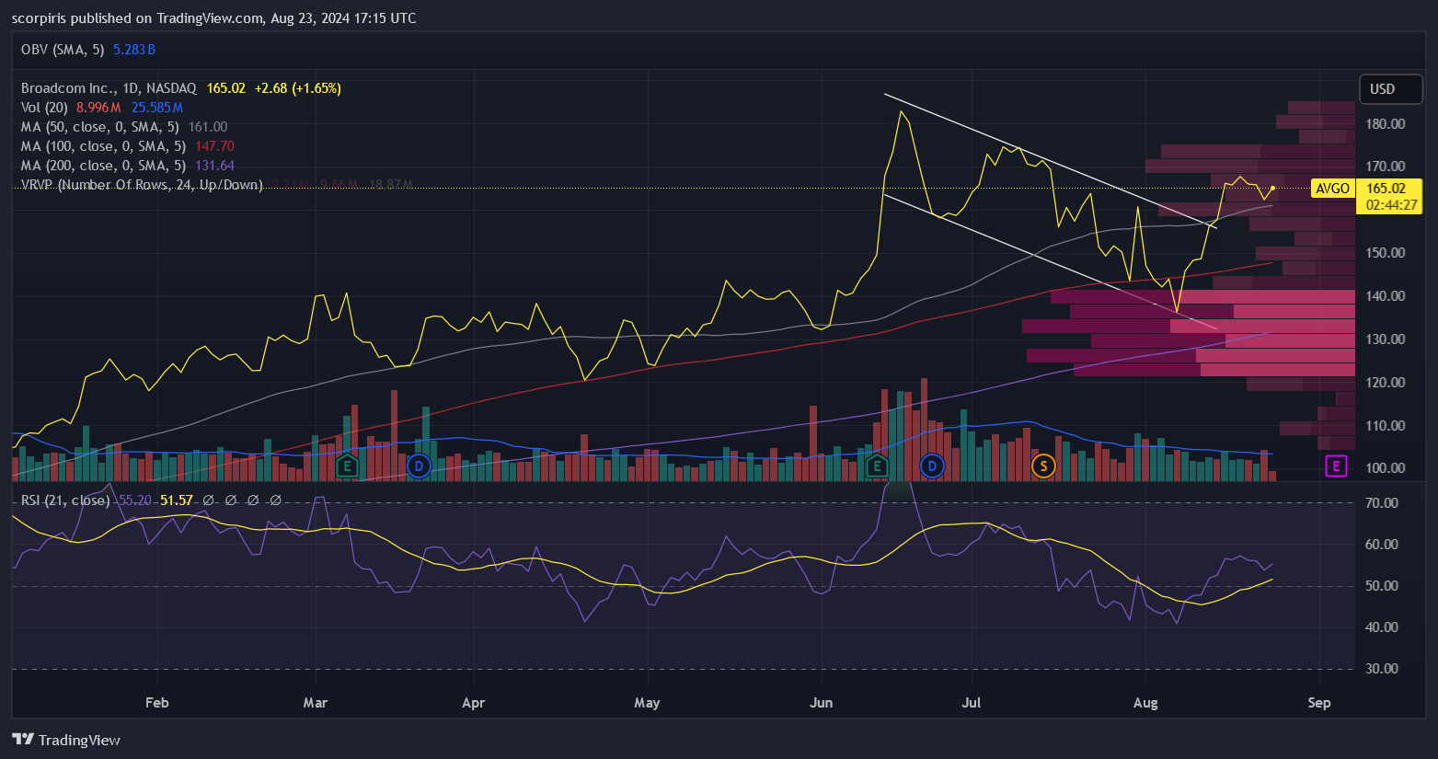Click the MA 200 value 131.64
Viewport: 1438px width, 759px height.
coord(214,166)
